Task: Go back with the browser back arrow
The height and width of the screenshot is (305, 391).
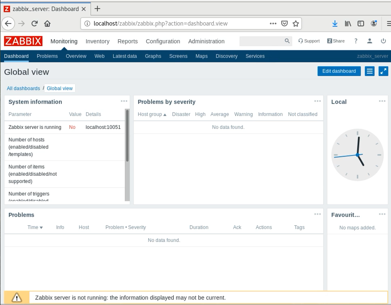Action: click(x=8, y=23)
